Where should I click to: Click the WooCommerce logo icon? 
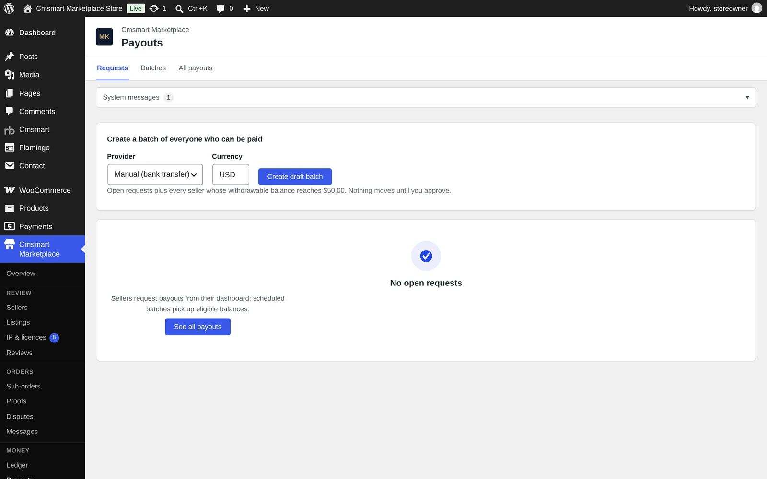(x=10, y=190)
